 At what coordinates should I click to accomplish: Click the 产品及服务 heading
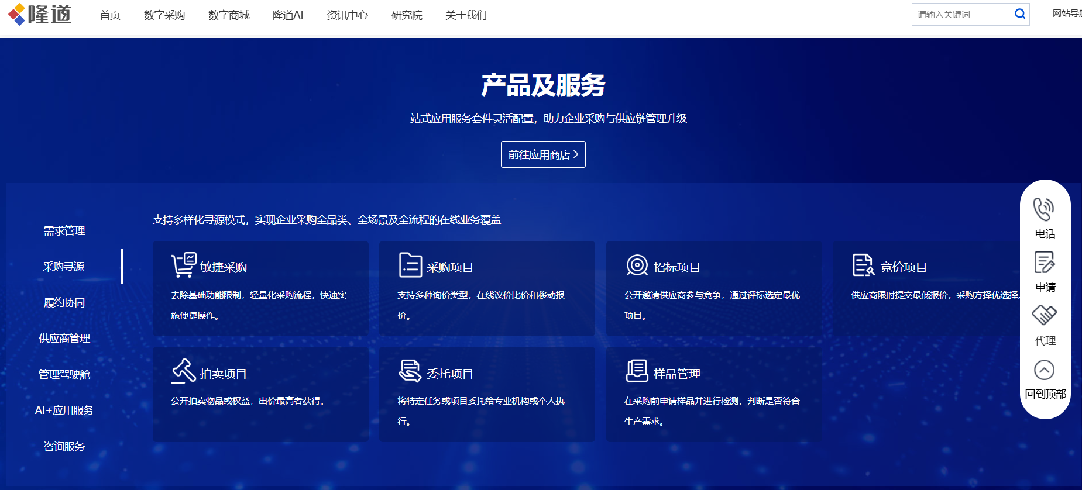pyautogui.click(x=543, y=85)
